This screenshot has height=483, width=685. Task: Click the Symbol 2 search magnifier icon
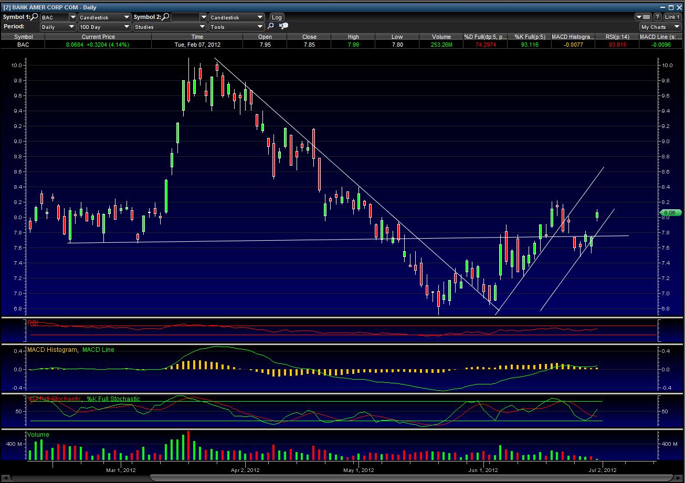tap(165, 17)
